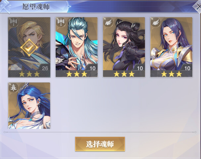Select the blue-haired female hero card

29,106
